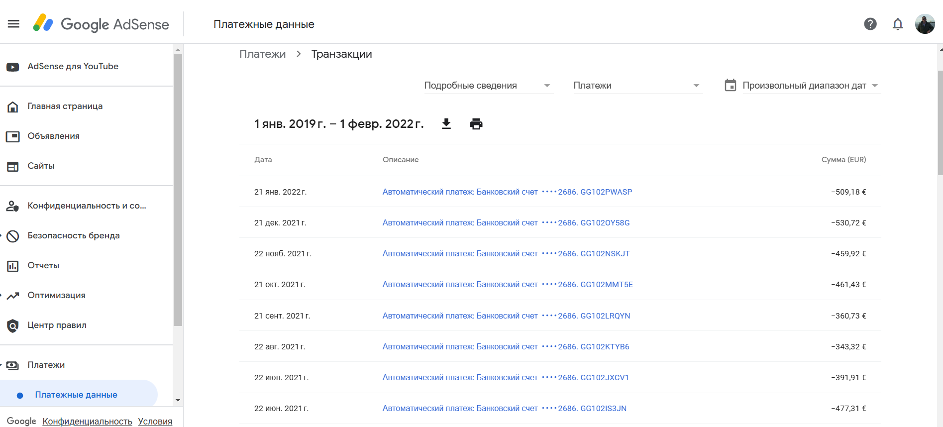Open the Конфиденциальность footer link
Viewport: 943px width, 427px height.
(x=87, y=422)
